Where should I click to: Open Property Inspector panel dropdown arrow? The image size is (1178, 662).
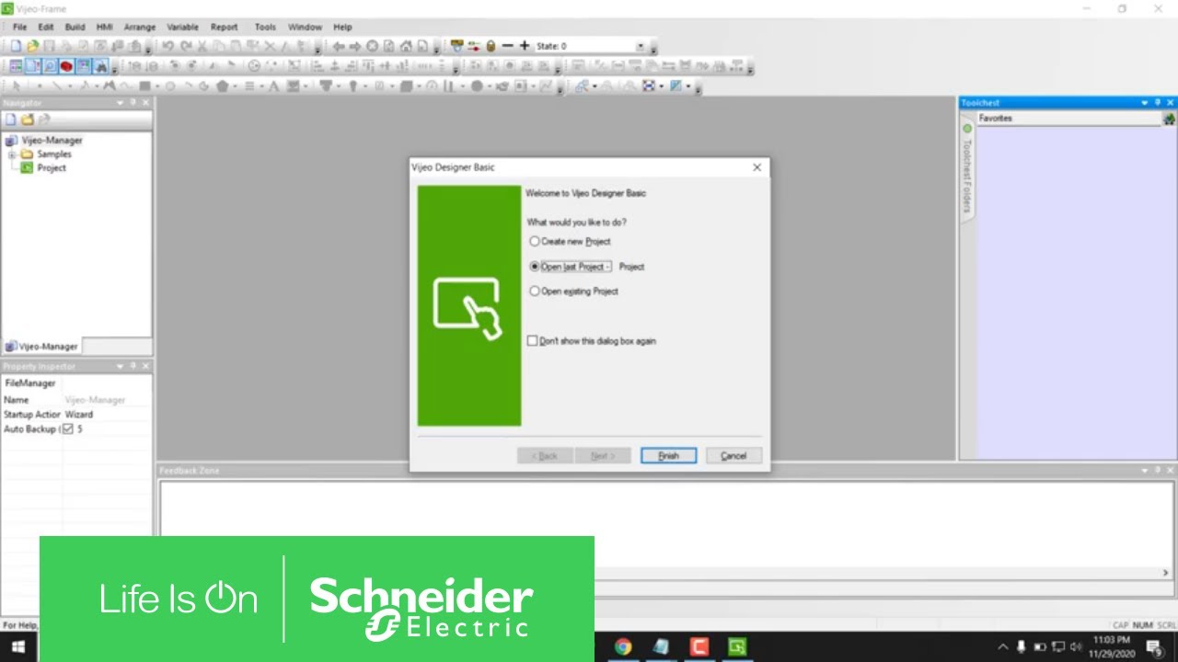(x=121, y=366)
